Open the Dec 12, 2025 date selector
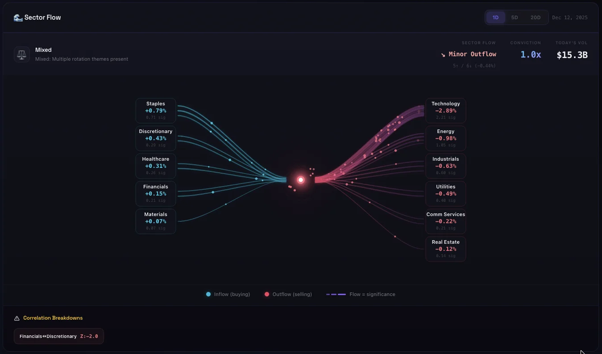The image size is (602, 354). pyautogui.click(x=570, y=17)
